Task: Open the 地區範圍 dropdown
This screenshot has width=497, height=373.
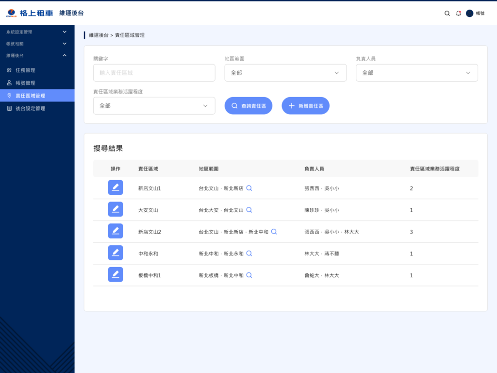Action: tap(285, 73)
